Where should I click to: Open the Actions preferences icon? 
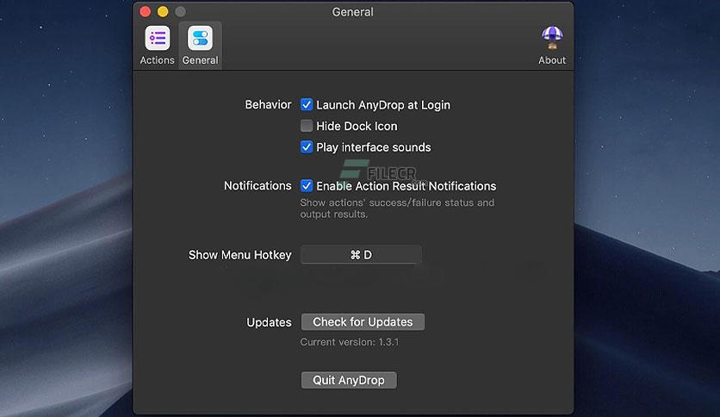[x=157, y=38]
